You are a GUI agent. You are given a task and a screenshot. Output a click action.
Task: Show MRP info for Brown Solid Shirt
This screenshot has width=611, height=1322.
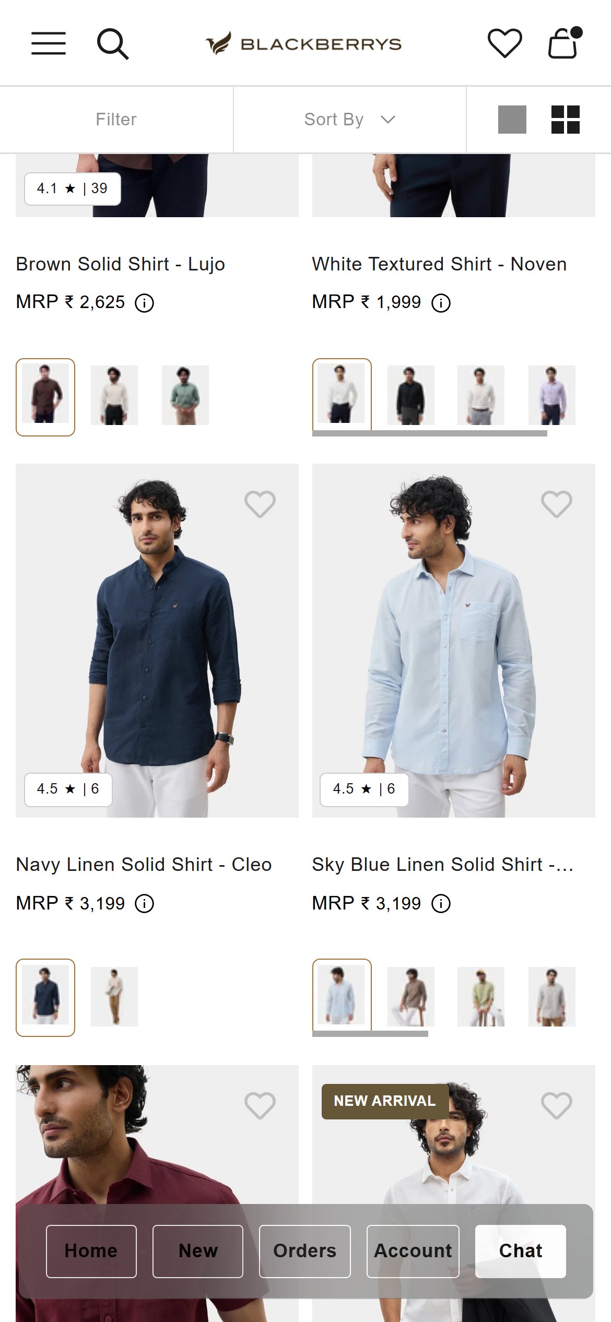145,303
